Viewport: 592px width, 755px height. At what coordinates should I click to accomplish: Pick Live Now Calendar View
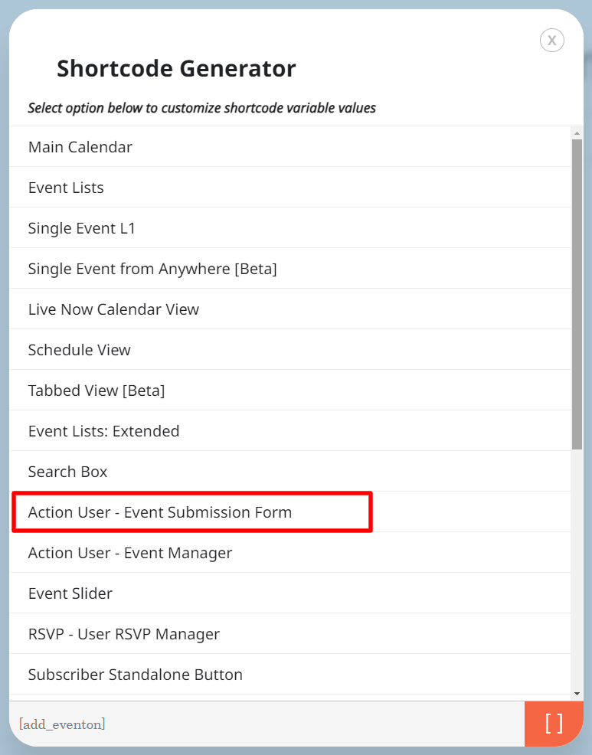point(113,309)
